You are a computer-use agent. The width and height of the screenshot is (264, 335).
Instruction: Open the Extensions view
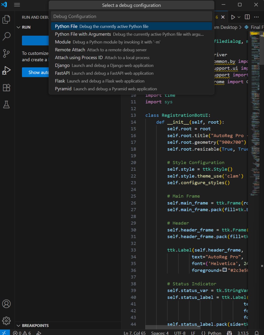[x=6, y=87]
